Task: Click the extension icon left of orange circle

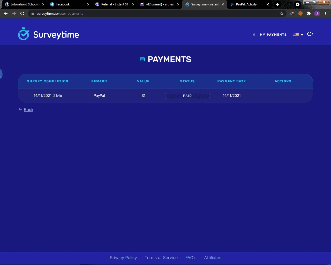Action: coord(292,13)
